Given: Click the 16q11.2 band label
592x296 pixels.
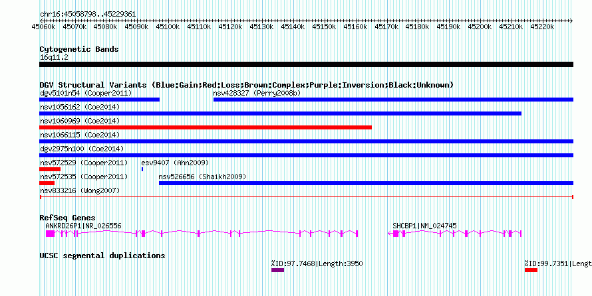Looking at the screenshot, I should click(54, 58).
